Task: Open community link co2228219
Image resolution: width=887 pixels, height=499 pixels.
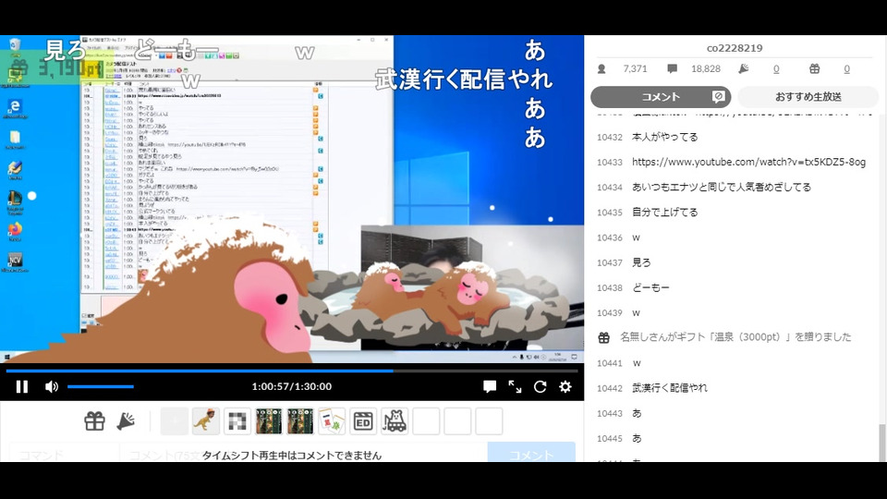Action: 735,48
